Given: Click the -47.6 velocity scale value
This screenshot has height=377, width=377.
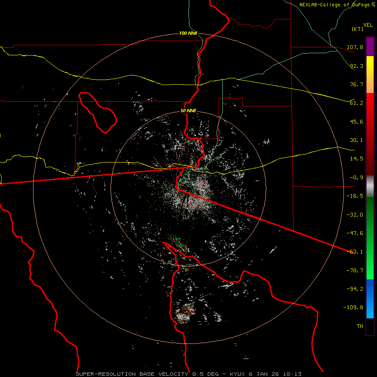Looking at the screenshot, I should pos(355,233).
